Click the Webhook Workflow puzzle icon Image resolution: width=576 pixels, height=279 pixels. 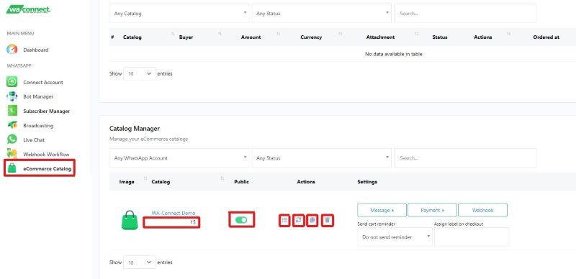[x=12, y=154]
